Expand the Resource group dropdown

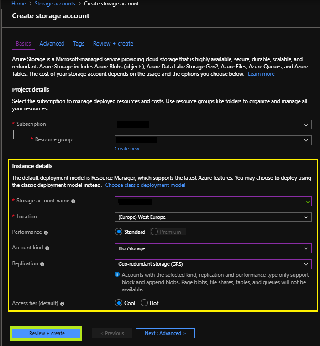click(213, 140)
